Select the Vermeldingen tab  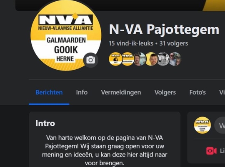click(121, 92)
